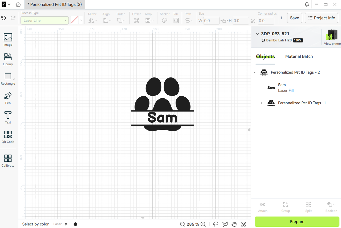
Task: Select the black color dot filter
Action: pyautogui.click(x=75, y=224)
